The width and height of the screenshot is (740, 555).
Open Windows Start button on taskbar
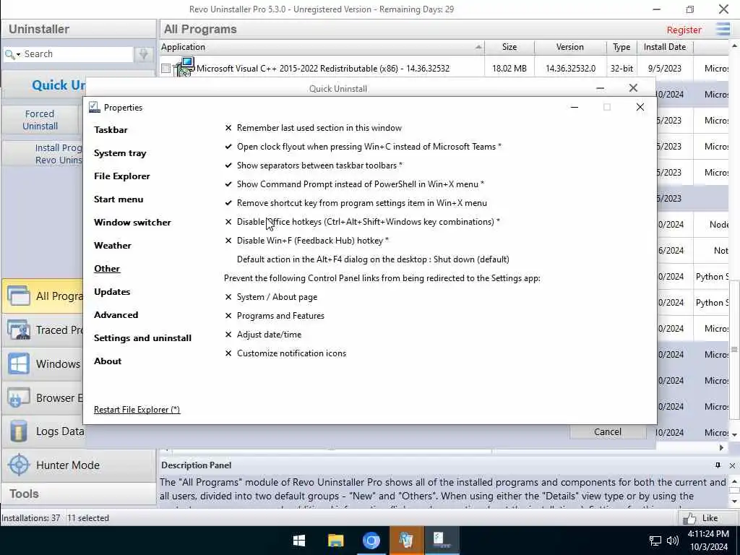(x=299, y=541)
